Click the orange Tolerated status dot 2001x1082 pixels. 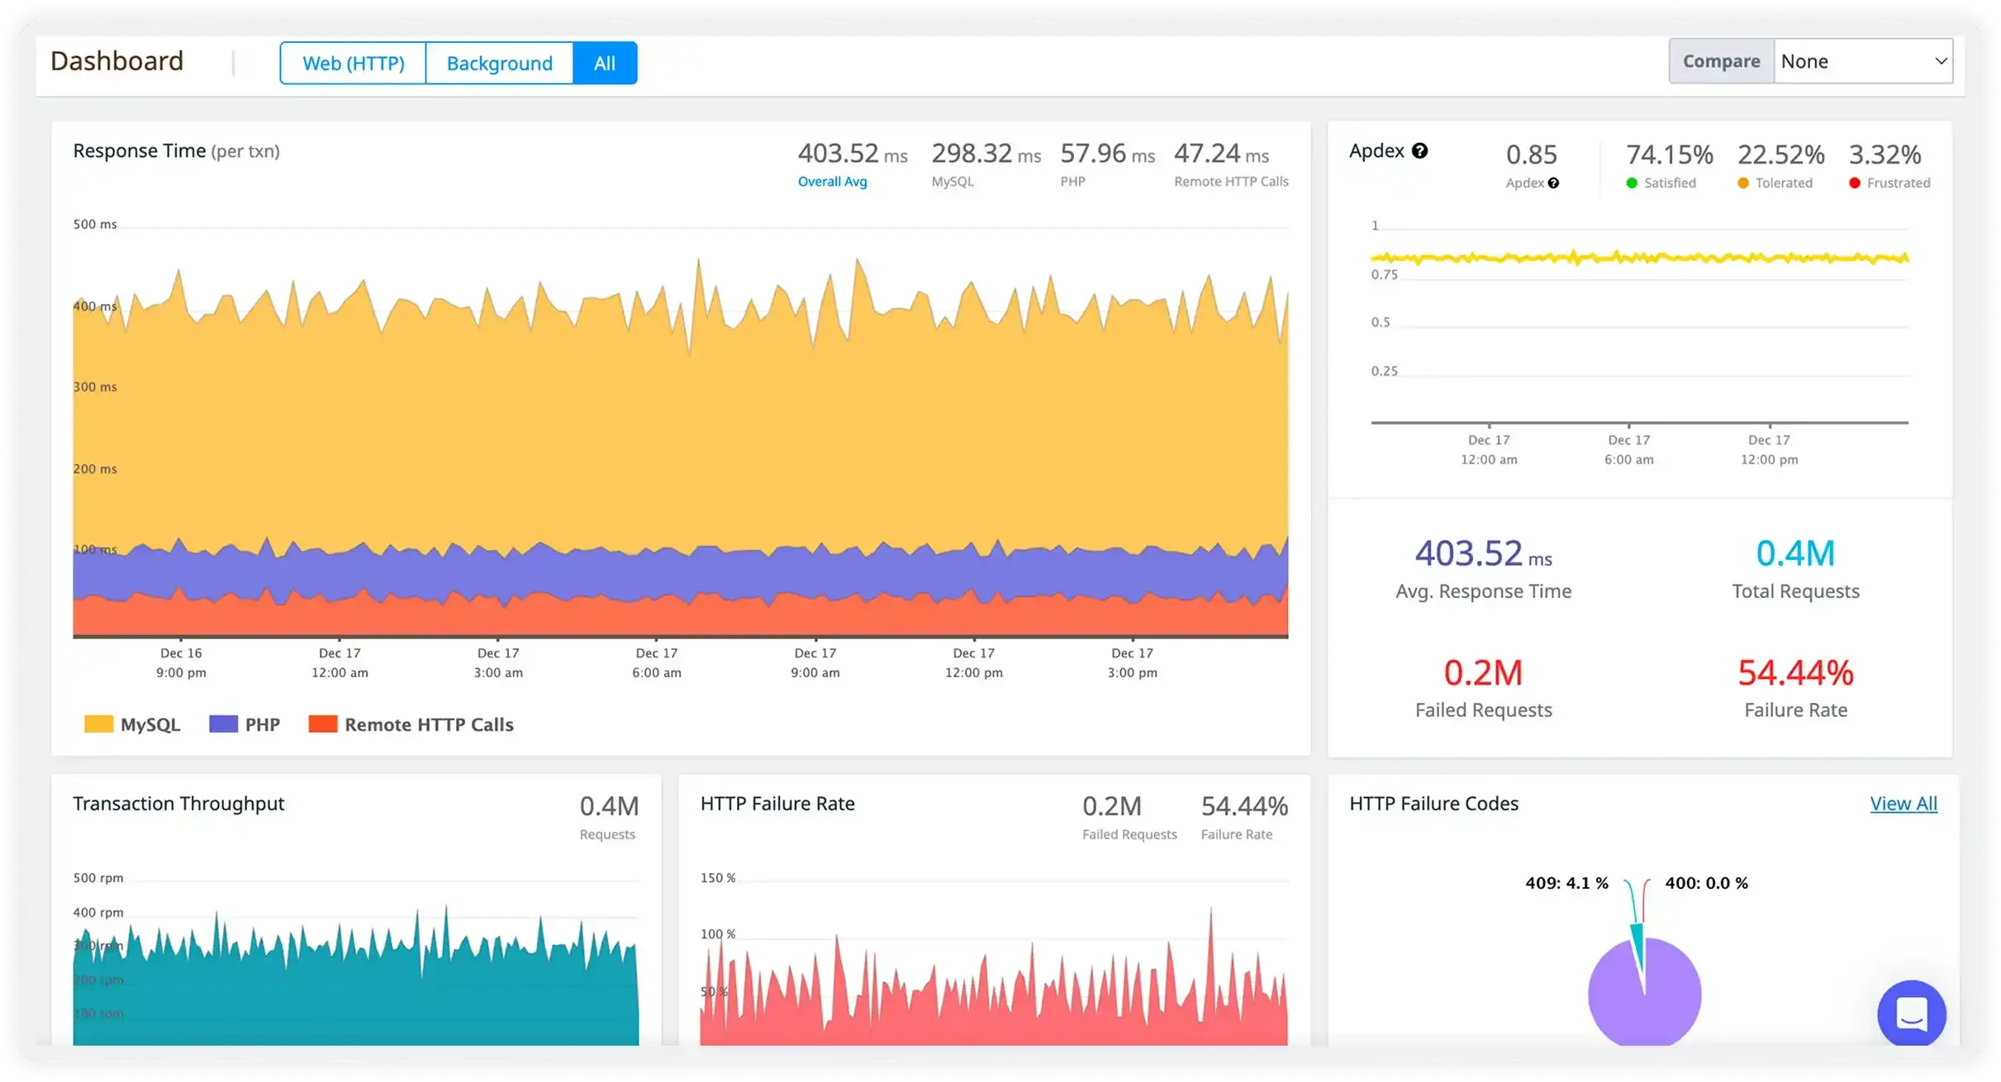click(x=1743, y=183)
